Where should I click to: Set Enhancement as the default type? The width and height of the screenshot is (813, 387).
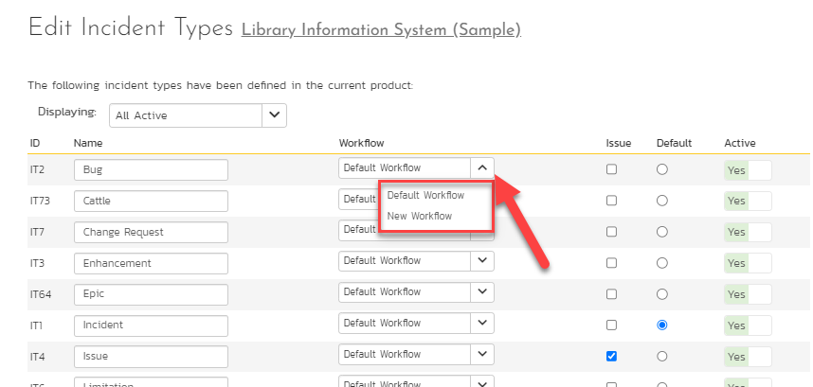click(x=661, y=262)
